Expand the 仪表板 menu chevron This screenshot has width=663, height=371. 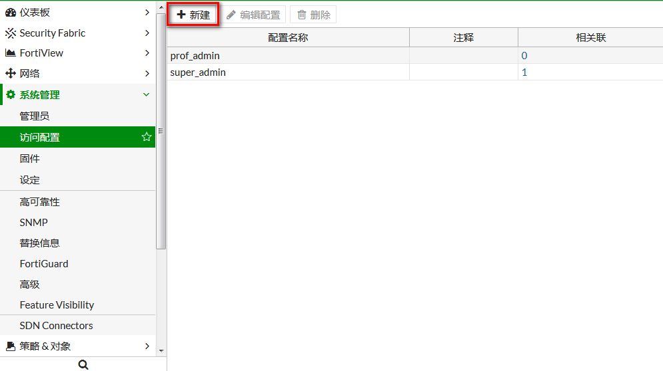[147, 13]
